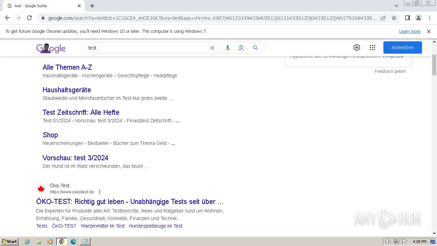
Task: Open 'Haushaltsgeräte' sitelink
Action: pos(67,90)
